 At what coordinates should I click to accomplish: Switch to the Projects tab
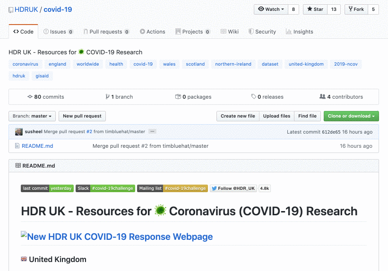[x=193, y=32]
